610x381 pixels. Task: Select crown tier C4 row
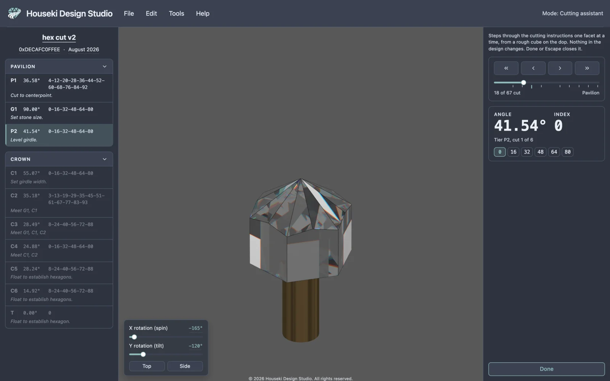[59, 250]
